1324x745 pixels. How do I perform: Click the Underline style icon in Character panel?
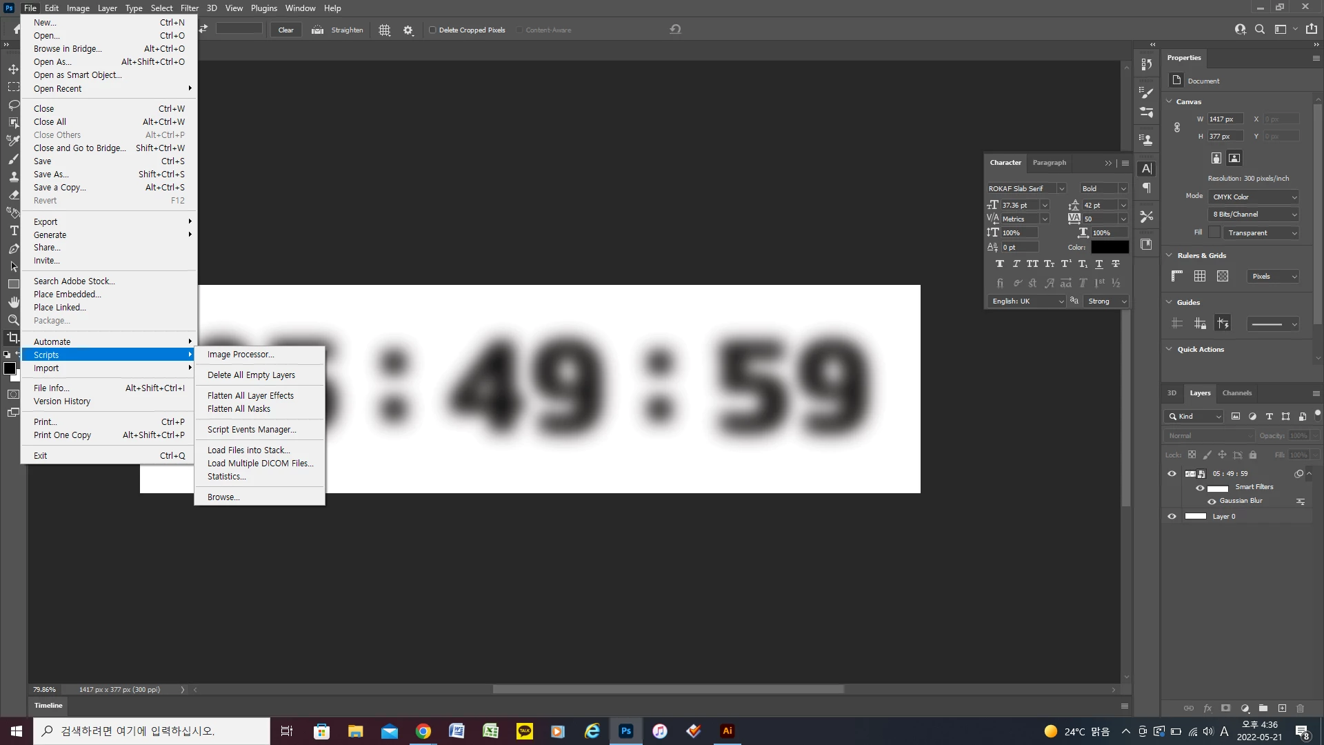[x=1099, y=264]
